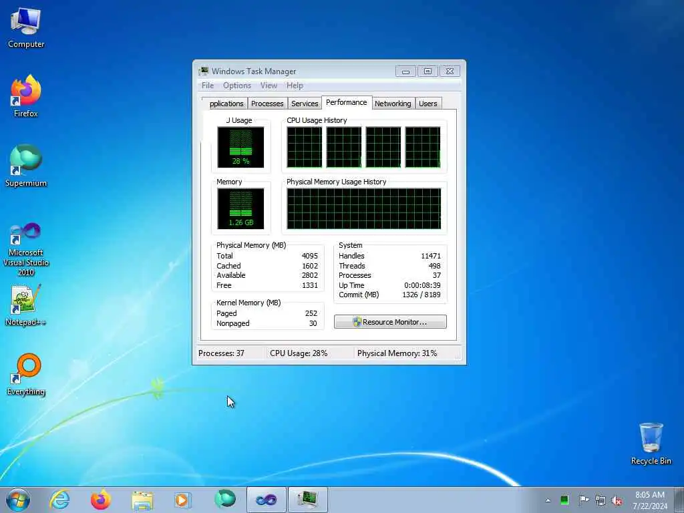The height and width of the screenshot is (513, 684).
Task: Click the 'Windows Task Manager' title text
Action: 254,71
